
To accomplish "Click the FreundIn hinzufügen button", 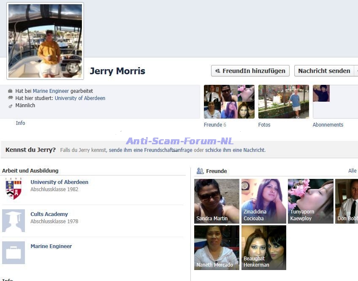I will [250, 71].
